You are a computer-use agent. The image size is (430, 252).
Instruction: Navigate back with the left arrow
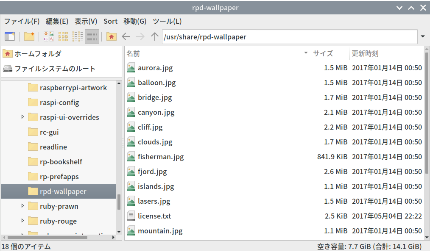[126, 36]
